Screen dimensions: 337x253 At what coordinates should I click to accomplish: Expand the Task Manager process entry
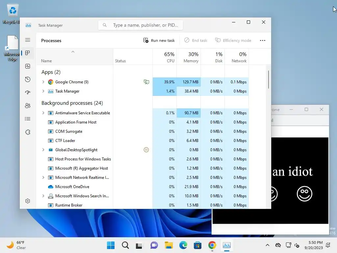[43, 91]
